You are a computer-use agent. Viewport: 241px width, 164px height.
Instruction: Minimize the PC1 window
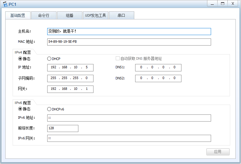click(x=212, y=4)
